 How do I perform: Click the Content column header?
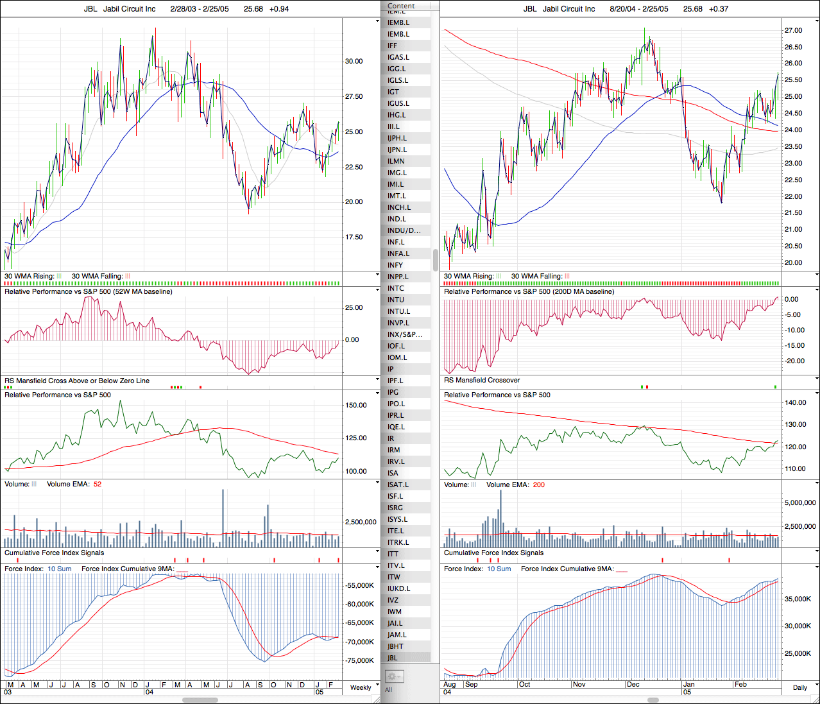pos(401,6)
